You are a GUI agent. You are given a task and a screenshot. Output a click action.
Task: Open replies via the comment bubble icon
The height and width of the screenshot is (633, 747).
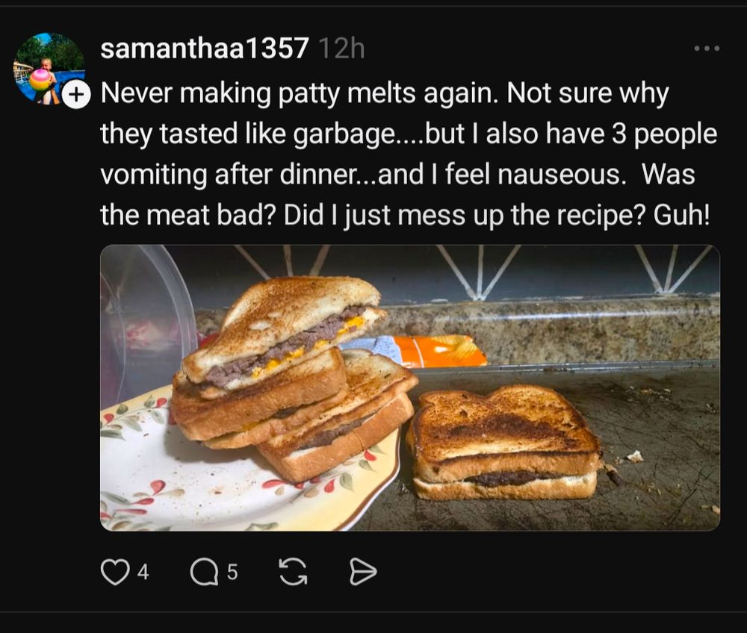204,572
